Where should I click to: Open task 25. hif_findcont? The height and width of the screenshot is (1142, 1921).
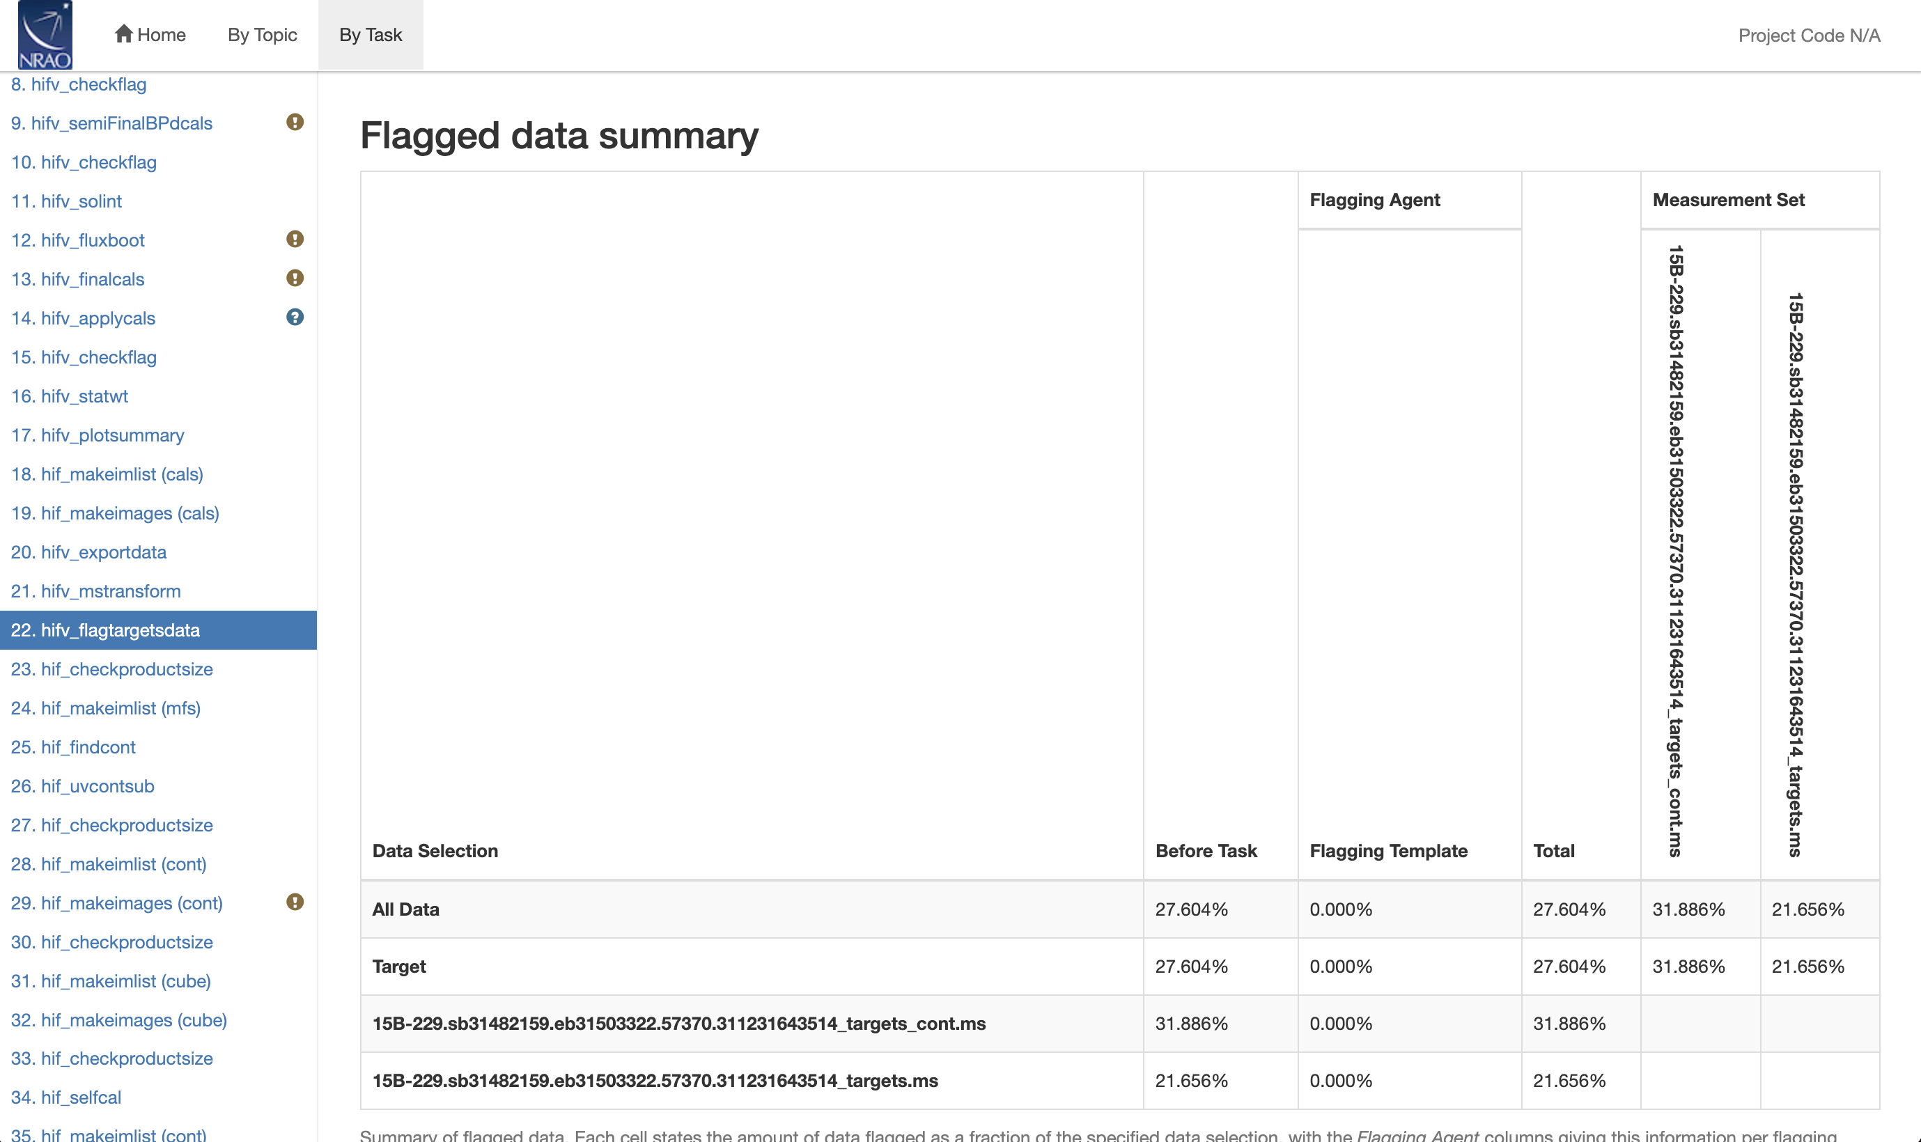coord(73,747)
